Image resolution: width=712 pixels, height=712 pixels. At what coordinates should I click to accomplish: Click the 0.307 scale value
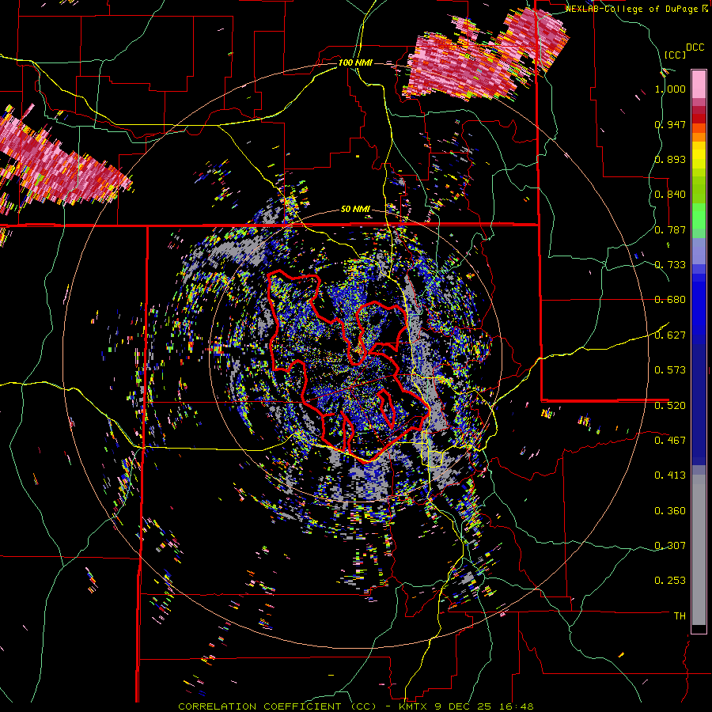coord(670,546)
